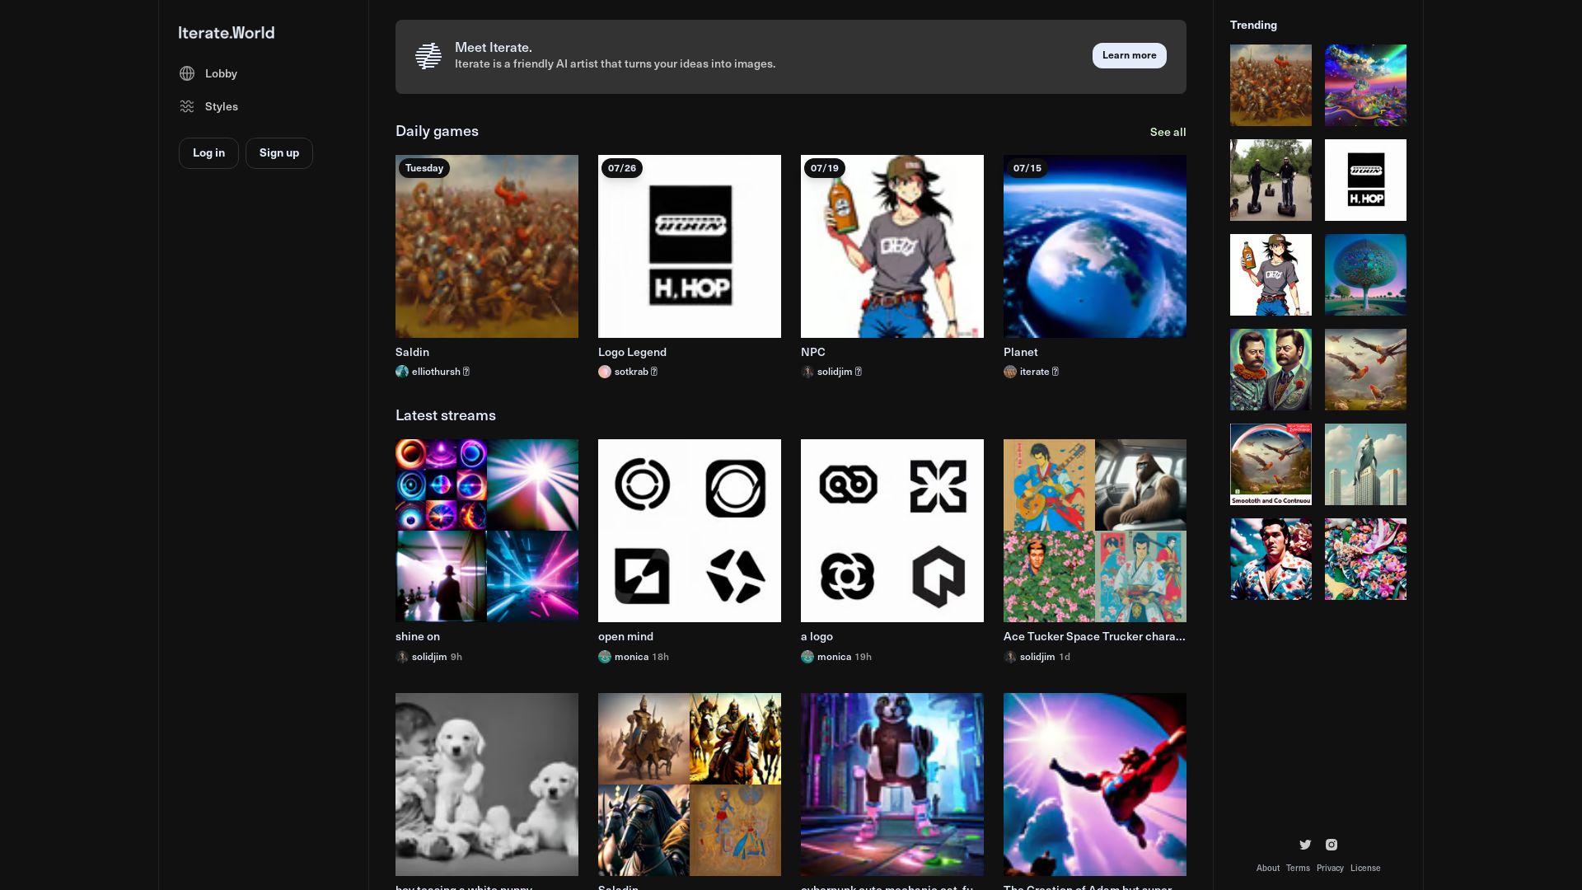Open the About link in the footer
Screen dimensions: 1582x890
[1268, 868]
